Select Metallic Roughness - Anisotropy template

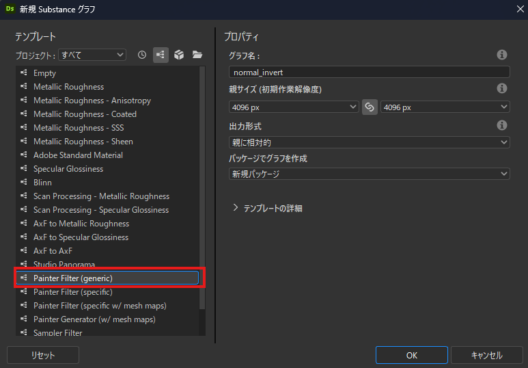[107, 100]
